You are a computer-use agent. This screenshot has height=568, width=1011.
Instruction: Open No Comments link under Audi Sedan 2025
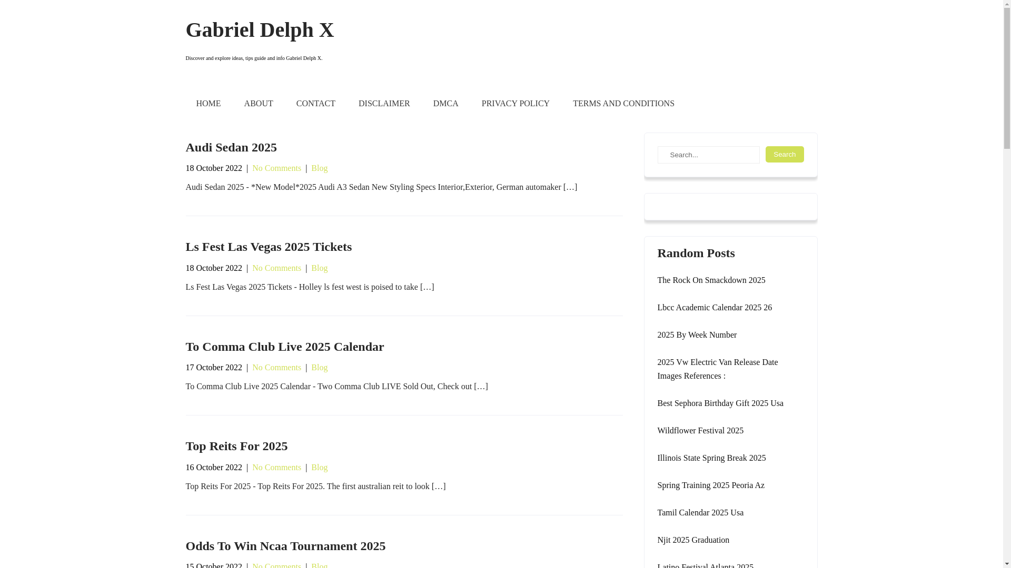[x=276, y=168]
